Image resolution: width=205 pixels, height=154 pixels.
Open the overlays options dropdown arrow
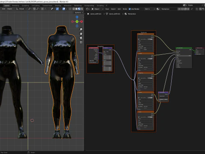(x=66, y=9)
